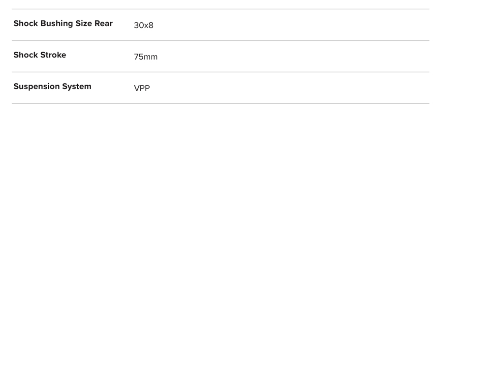The image size is (504, 378).
Task: Click the word "Shock" in the bushing size label
Action: pos(26,24)
